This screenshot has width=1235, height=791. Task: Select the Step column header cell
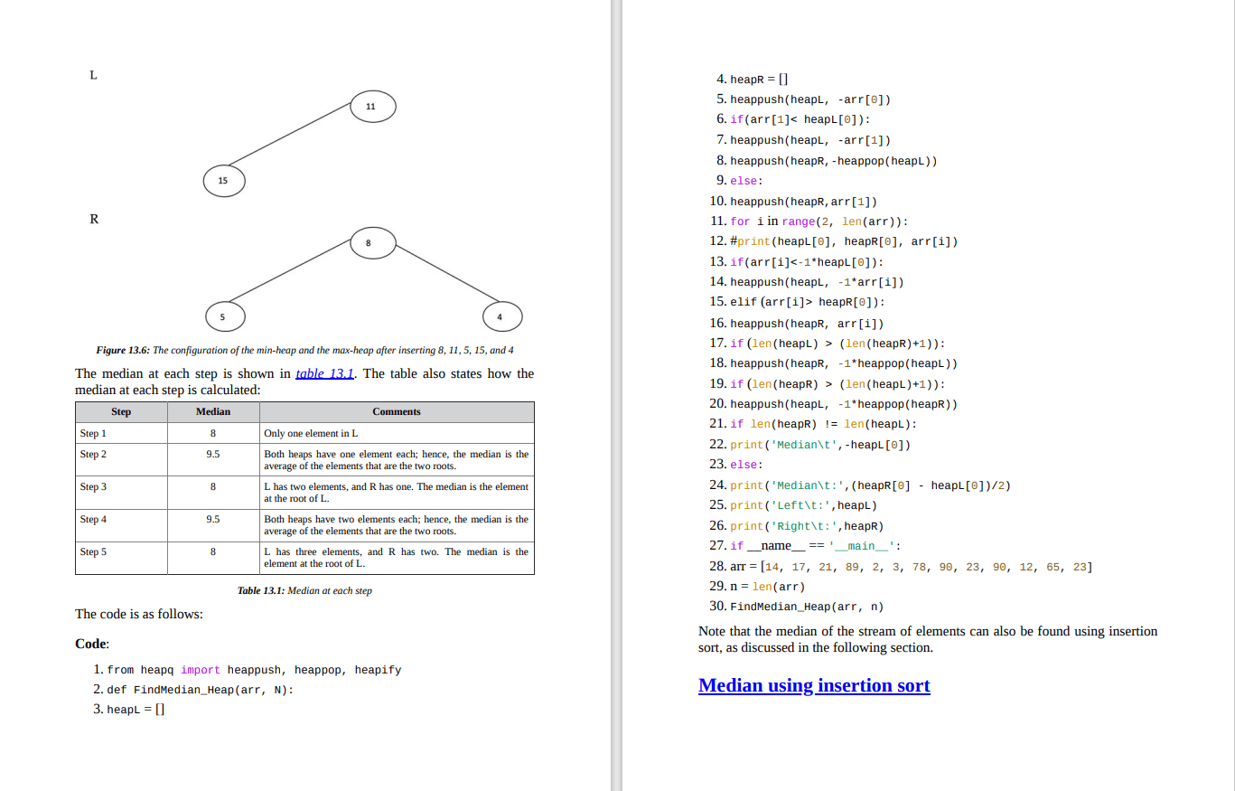coord(121,411)
